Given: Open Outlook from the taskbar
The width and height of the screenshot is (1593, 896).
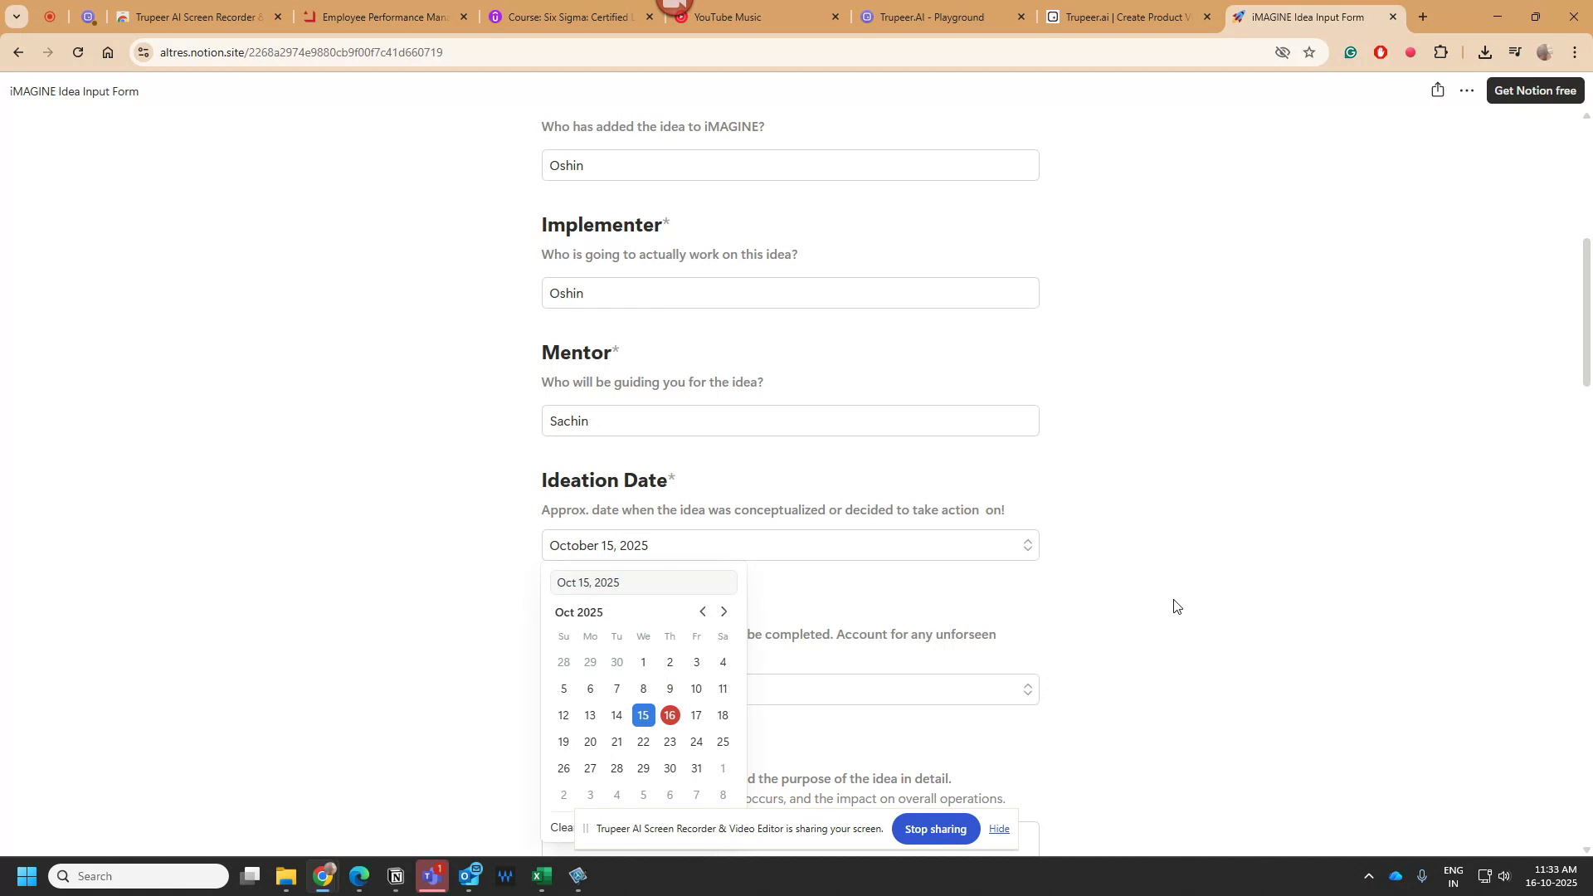Looking at the screenshot, I should [x=470, y=875].
